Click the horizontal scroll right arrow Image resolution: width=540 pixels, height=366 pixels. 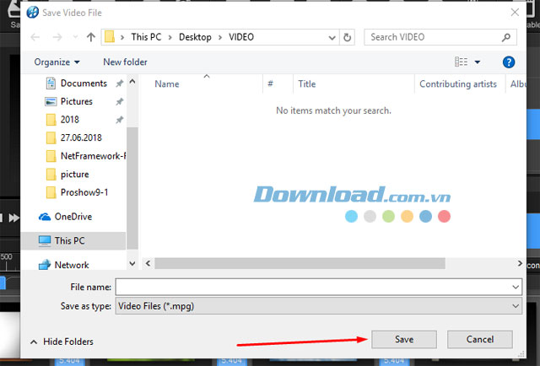(x=520, y=263)
